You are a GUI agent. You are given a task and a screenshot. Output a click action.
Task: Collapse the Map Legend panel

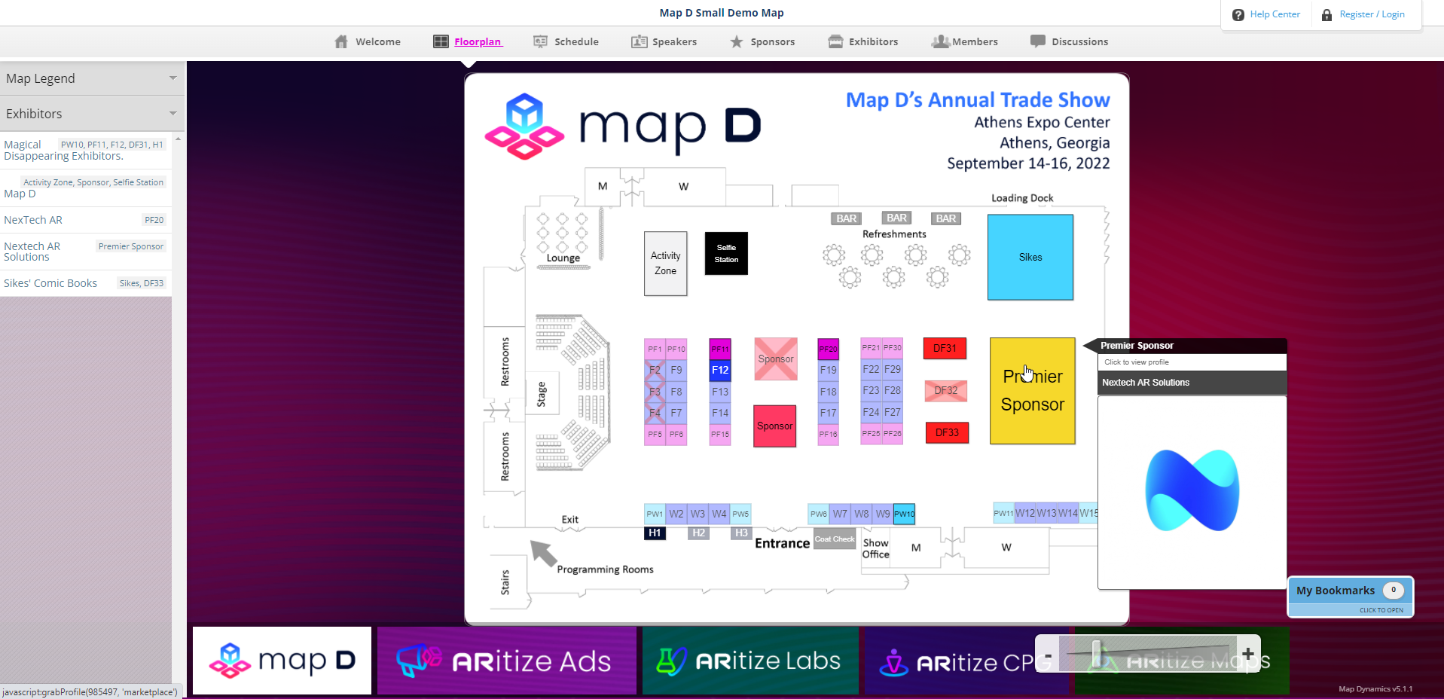pyautogui.click(x=172, y=78)
